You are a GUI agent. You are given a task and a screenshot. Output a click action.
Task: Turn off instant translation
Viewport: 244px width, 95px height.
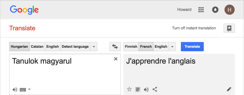(194, 28)
